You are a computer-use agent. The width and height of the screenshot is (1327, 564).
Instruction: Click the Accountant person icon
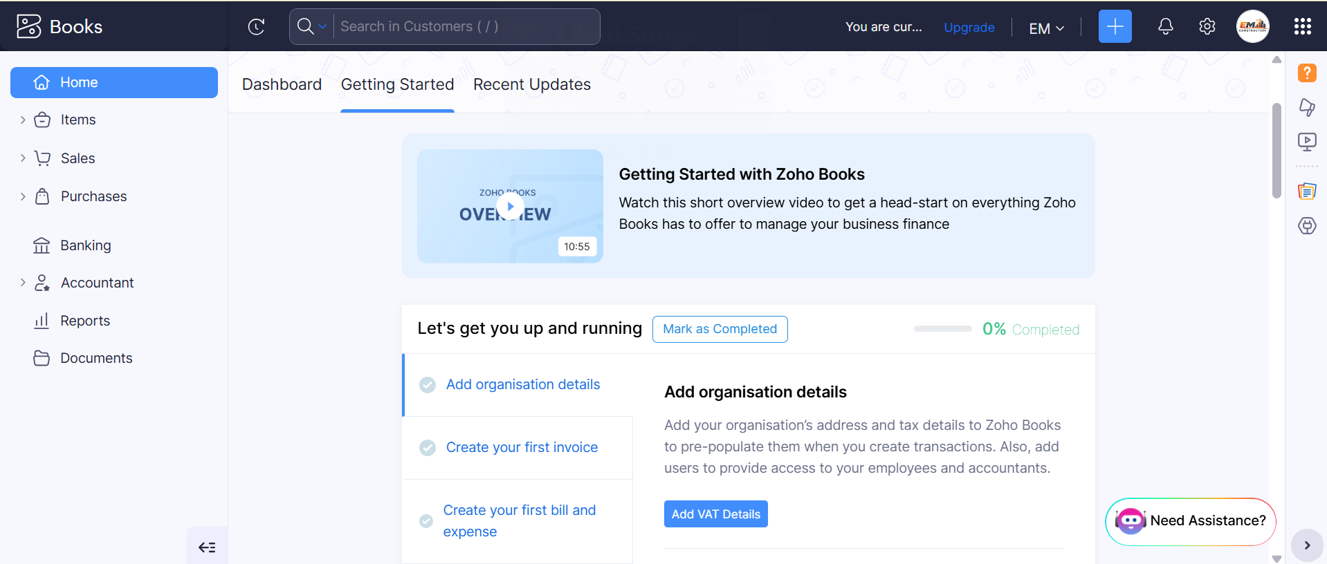[42, 283]
